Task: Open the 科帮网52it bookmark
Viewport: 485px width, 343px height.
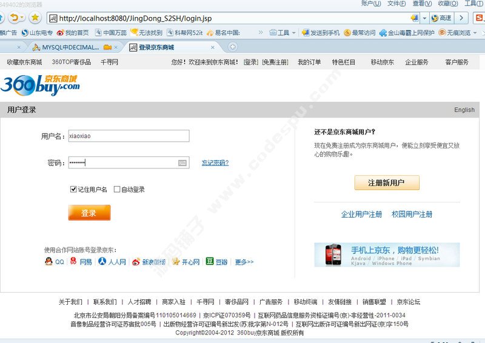Action: 185,33
